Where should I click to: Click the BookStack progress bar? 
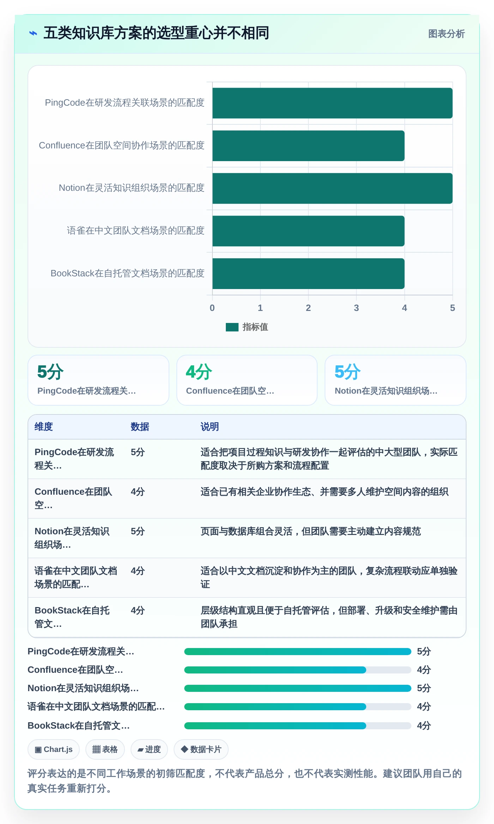click(297, 726)
